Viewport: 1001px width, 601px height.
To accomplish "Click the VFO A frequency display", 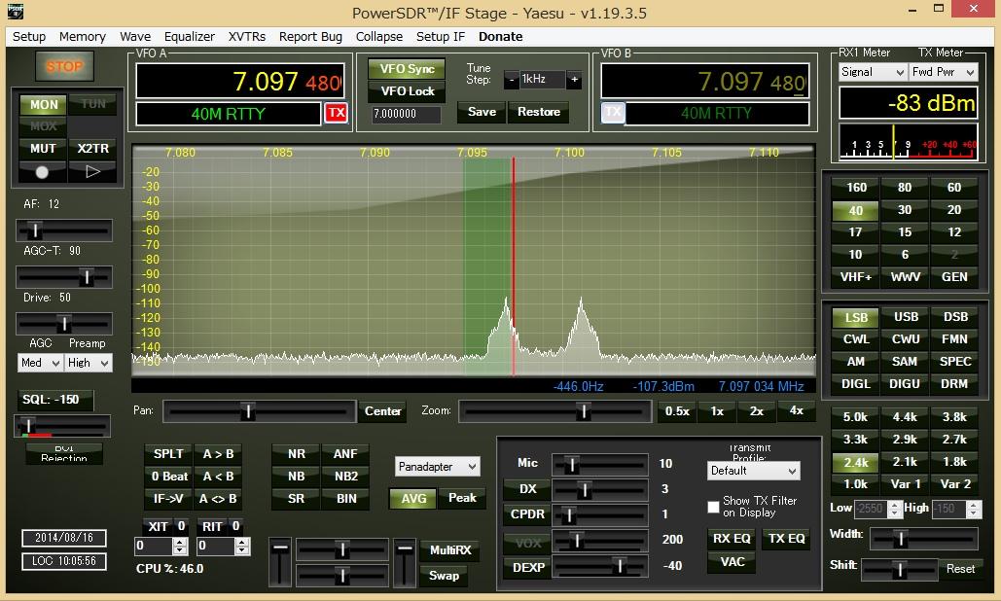I will pyautogui.click(x=240, y=81).
